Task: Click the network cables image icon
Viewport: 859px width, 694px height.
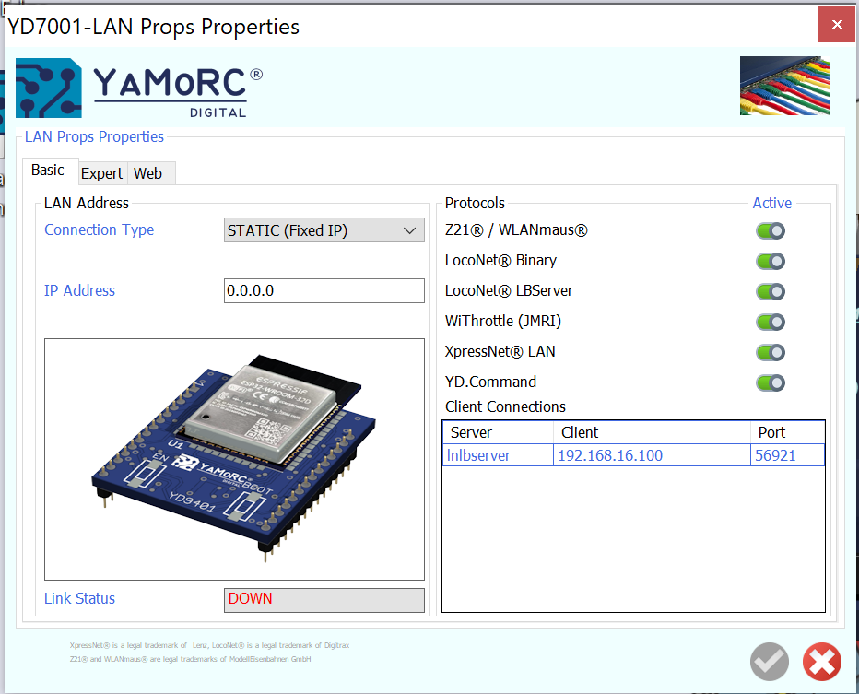Action: (784, 86)
